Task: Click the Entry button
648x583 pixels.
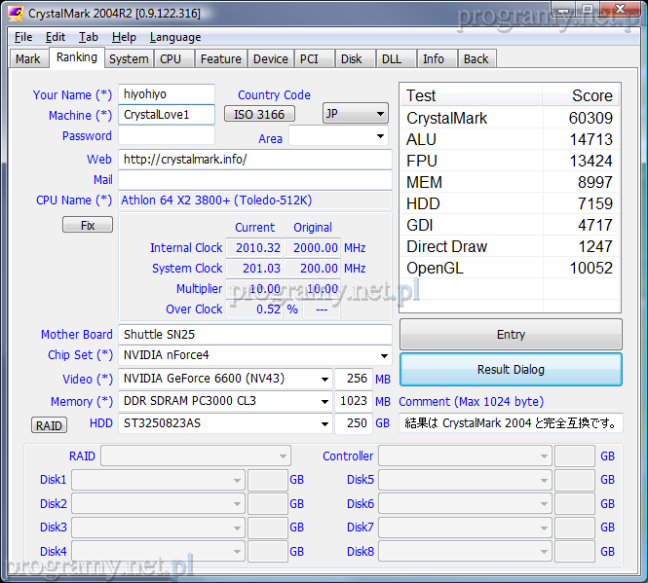Action: click(511, 334)
